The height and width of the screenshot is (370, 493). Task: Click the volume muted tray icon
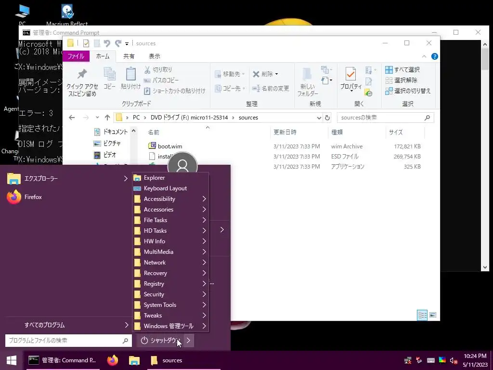(454, 360)
